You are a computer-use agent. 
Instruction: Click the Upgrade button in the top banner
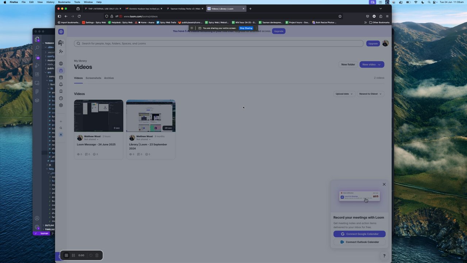[x=279, y=31]
